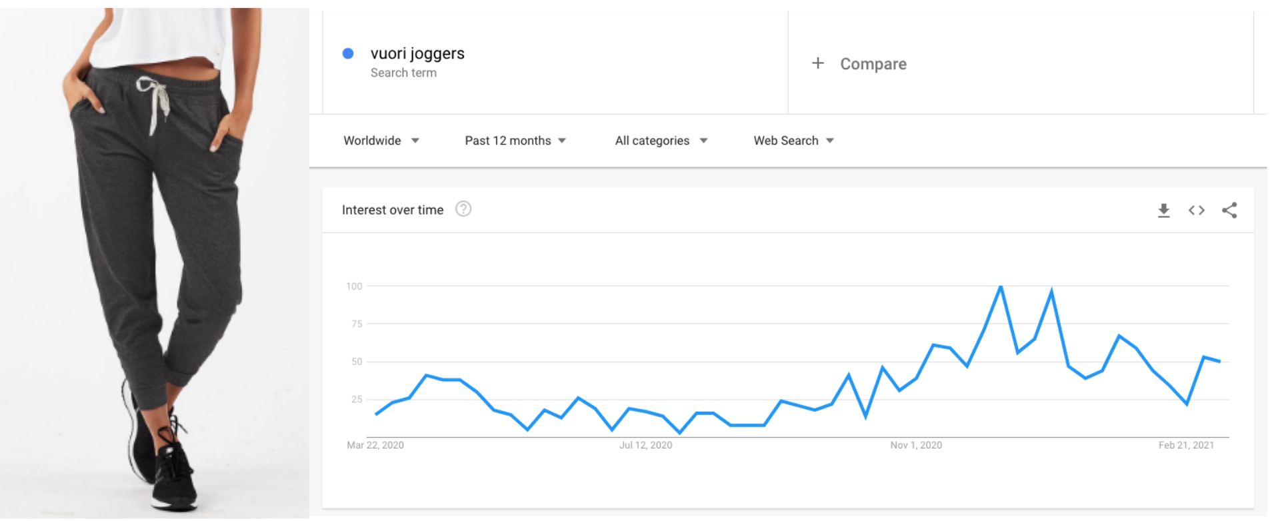Screen dimensions: 1280x521
Task: Click the Jul 12, 2020 axis label
Action: pyautogui.click(x=645, y=445)
